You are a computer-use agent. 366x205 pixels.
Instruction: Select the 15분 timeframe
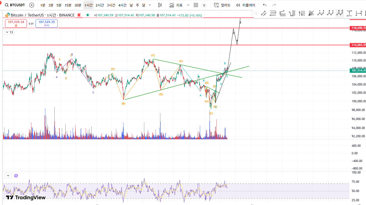pyautogui.click(x=68, y=5)
